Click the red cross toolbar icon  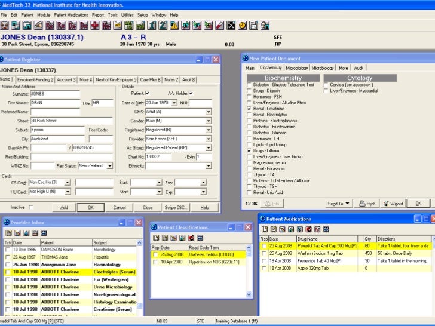pyautogui.click(x=95, y=26)
